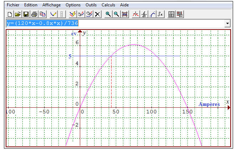The height and width of the screenshot is (150, 237).
Task: Print the graph using the printer icon
Action: click(34, 14)
